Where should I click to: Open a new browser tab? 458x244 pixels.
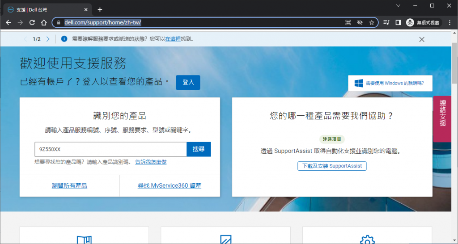(x=100, y=10)
